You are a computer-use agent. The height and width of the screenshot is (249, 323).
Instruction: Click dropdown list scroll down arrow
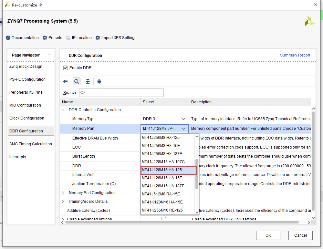click(x=197, y=212)
